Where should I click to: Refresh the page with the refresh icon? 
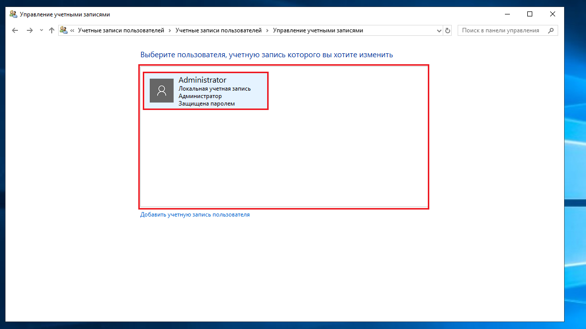[447, 31]
